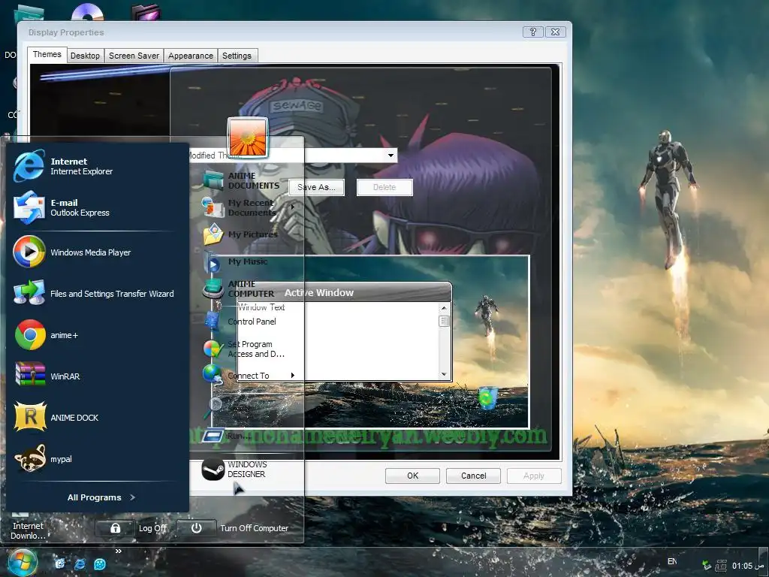The width and height of the screenshot is (769, 577).
Task: Launch mypal raccoon browser icon
Action: click(x=30, y=459)
